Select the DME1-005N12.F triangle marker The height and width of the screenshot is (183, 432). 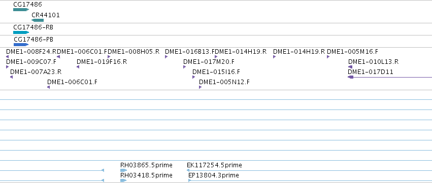click(201, 87)
